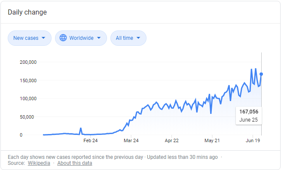The height and width of the screenshot is (170, 281).
Task: Click the Daily change heading
Action: coord(27,12)
